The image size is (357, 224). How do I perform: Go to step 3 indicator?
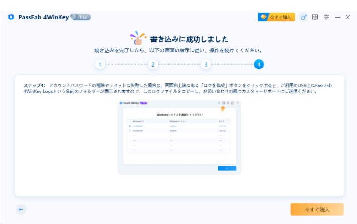[206, 64]
